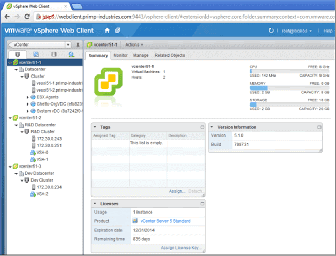Reload the browser page
This screenshot has width=336, height=256.
coord(27,17)
